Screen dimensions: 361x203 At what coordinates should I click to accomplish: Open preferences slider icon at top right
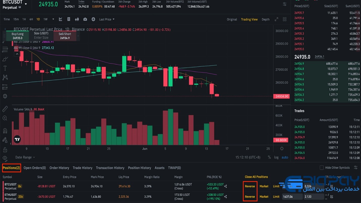[285, 4]
